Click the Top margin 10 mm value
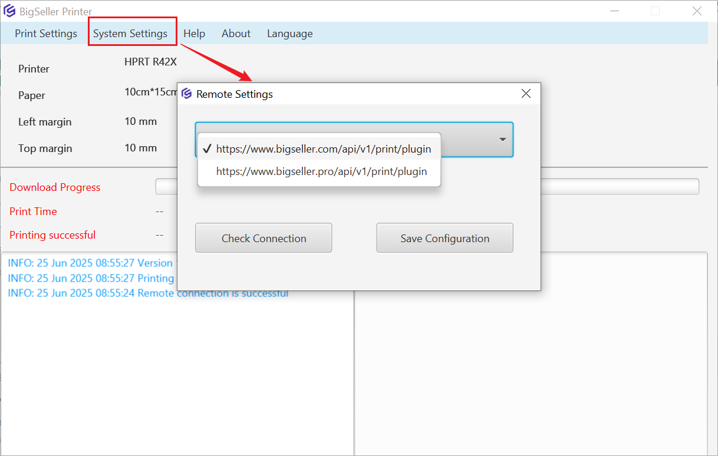Viewport: 718px width, 456px height. click(x=141, y=148)
